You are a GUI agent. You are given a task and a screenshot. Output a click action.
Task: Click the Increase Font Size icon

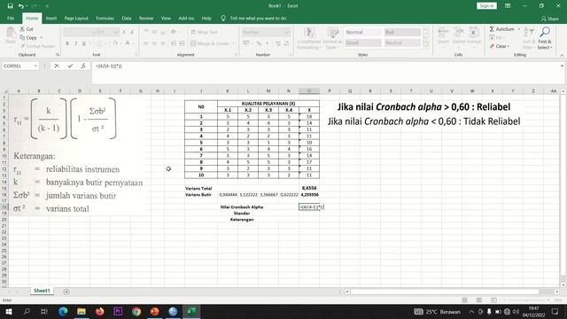[124, 32]
